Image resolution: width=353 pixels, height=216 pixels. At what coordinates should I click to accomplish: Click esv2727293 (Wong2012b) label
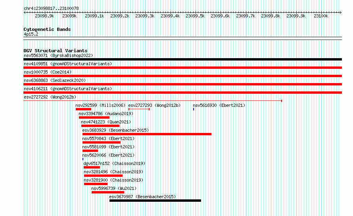154,105
